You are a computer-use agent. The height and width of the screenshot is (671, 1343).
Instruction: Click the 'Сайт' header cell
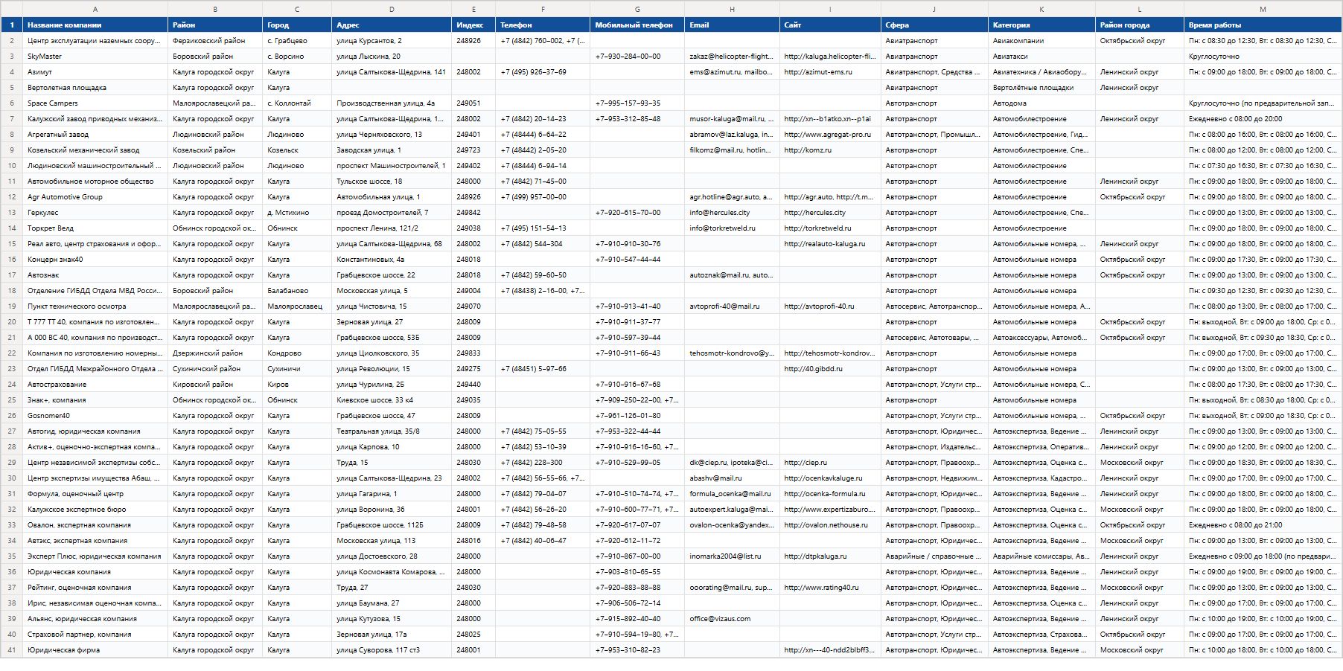(830, 25)
